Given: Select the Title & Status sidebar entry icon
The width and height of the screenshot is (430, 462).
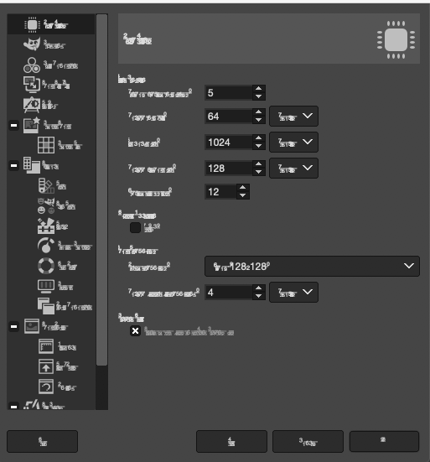Looking at the screenshot, I should coord(46,366).
